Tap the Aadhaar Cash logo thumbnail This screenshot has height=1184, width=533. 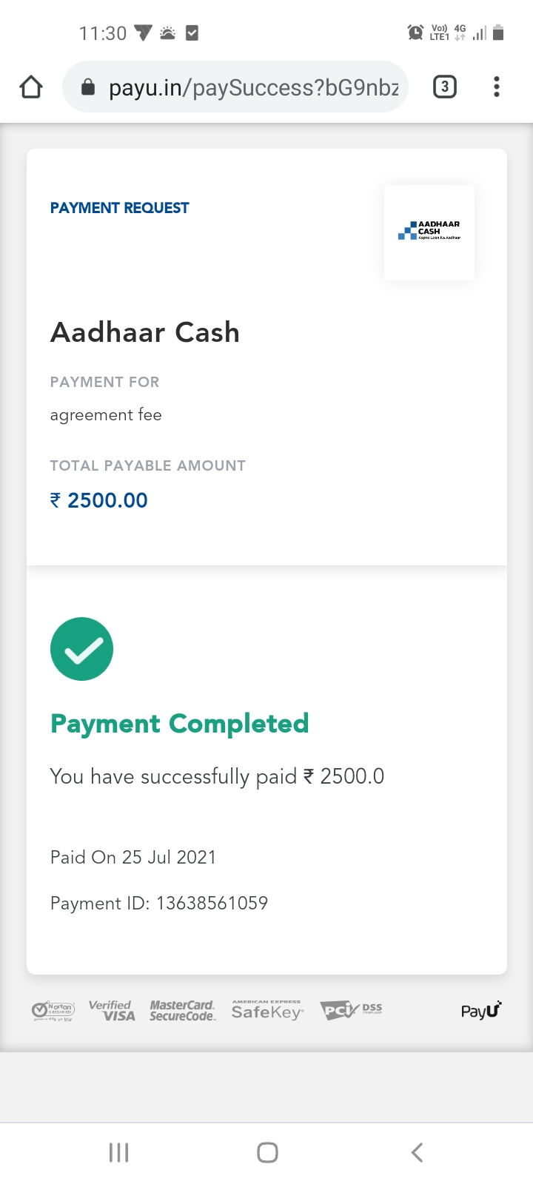[429, 232]
